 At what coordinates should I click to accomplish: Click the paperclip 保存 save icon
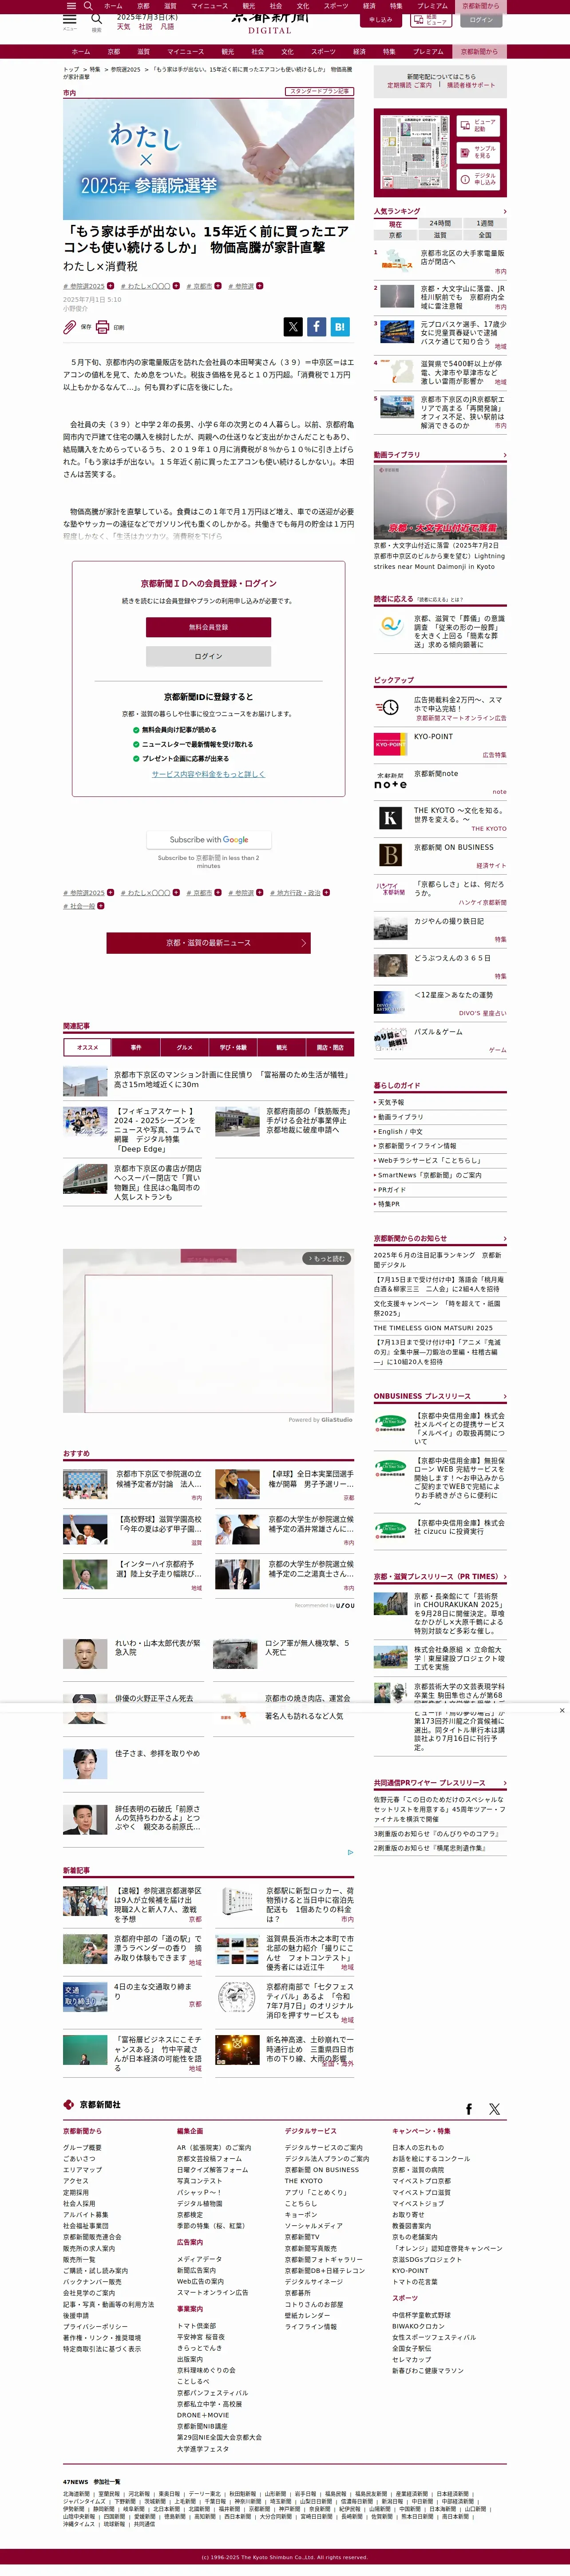coord(70,327)
